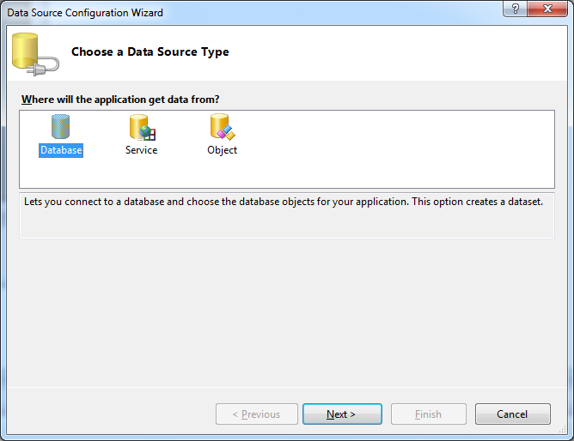Click the Object label text

(x=222, y=150)
